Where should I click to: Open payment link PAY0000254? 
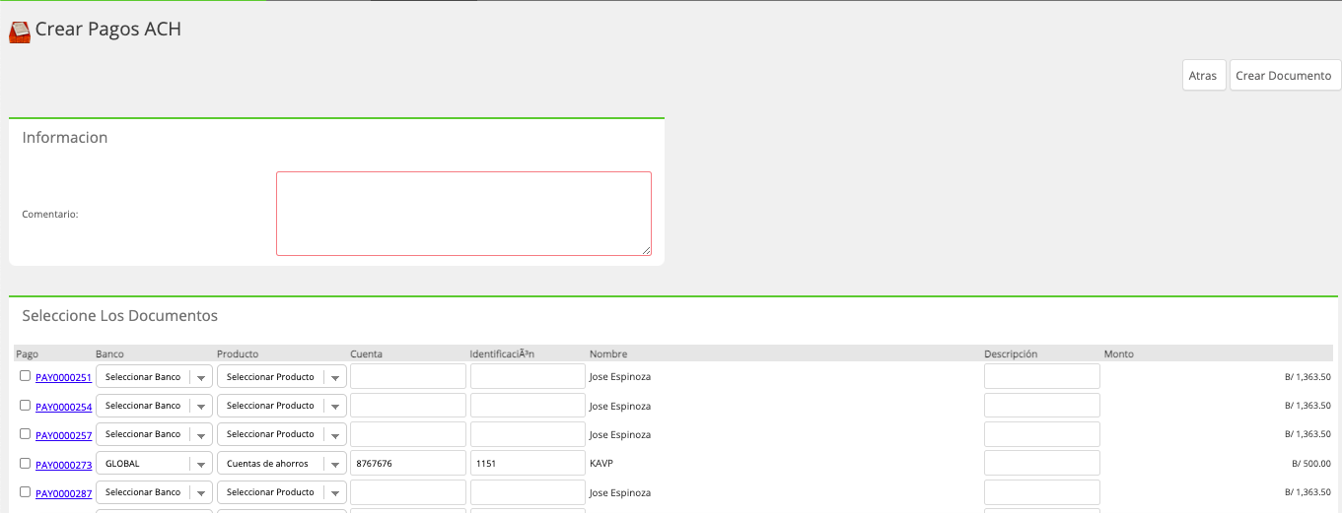[63, 407]
